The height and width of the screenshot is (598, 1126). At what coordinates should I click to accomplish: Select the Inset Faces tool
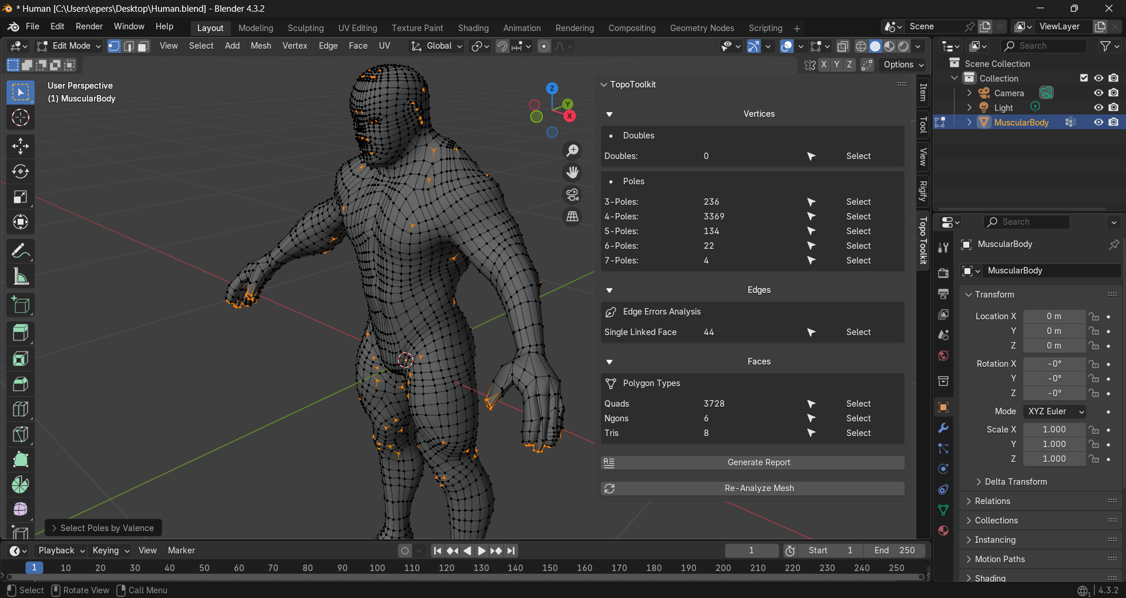click(x=21, y=359)
